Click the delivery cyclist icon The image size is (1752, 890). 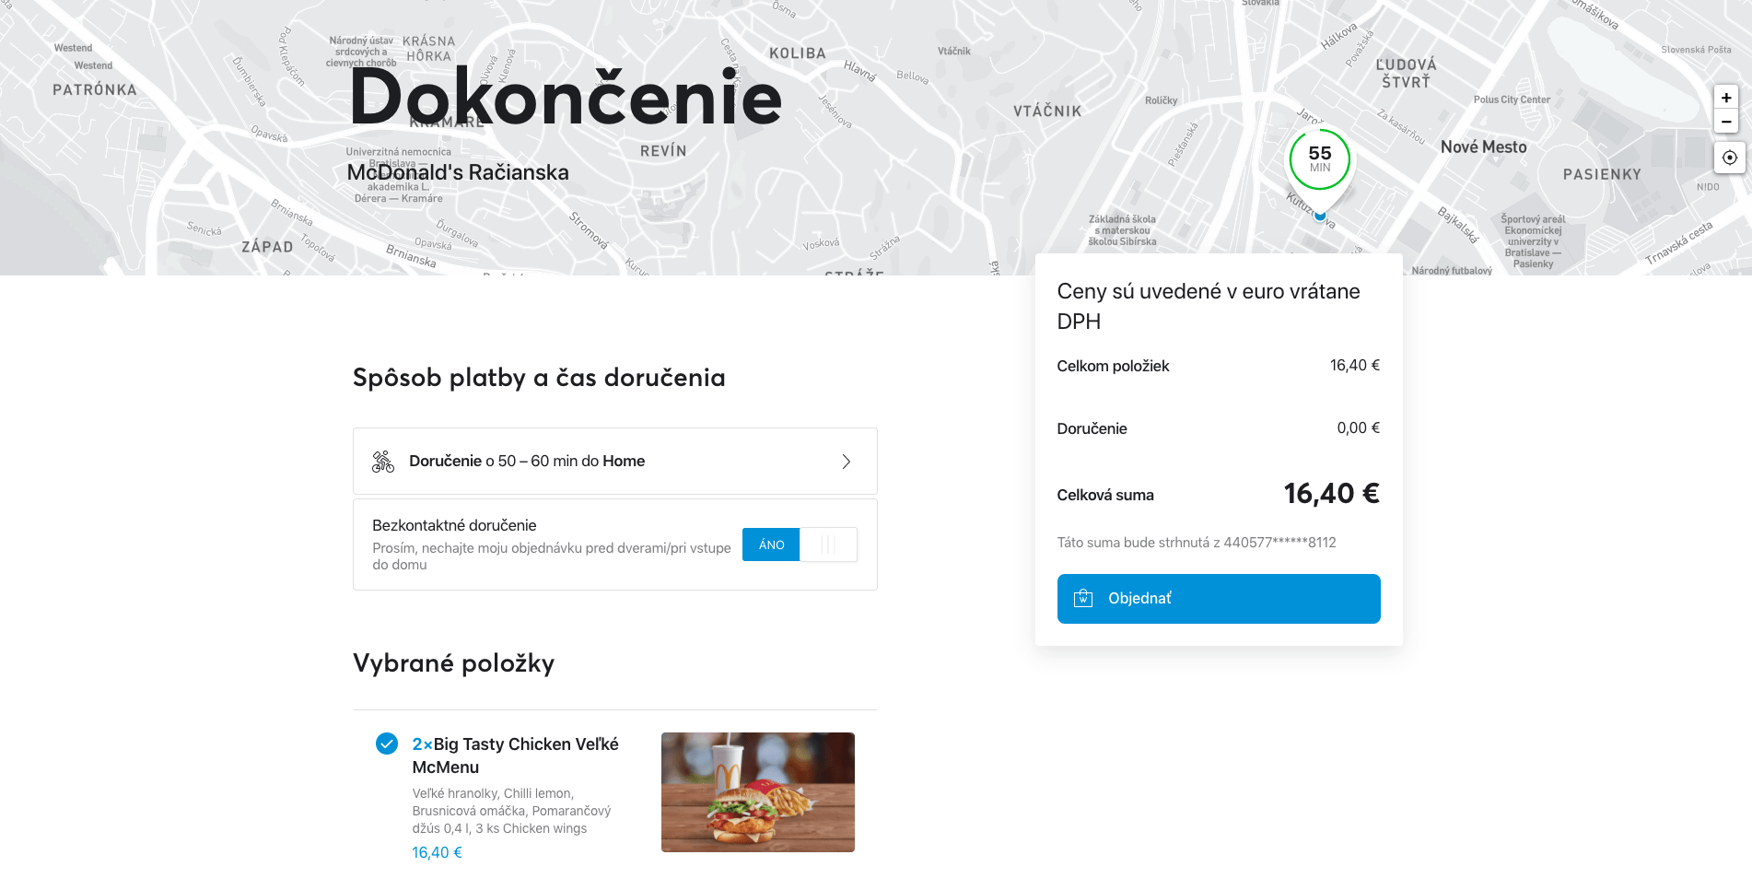(x=383, y=462)
